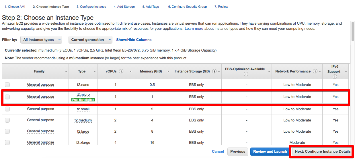Open Network Performance info icon
355x159 pixels.
click(x=315, y=71)
